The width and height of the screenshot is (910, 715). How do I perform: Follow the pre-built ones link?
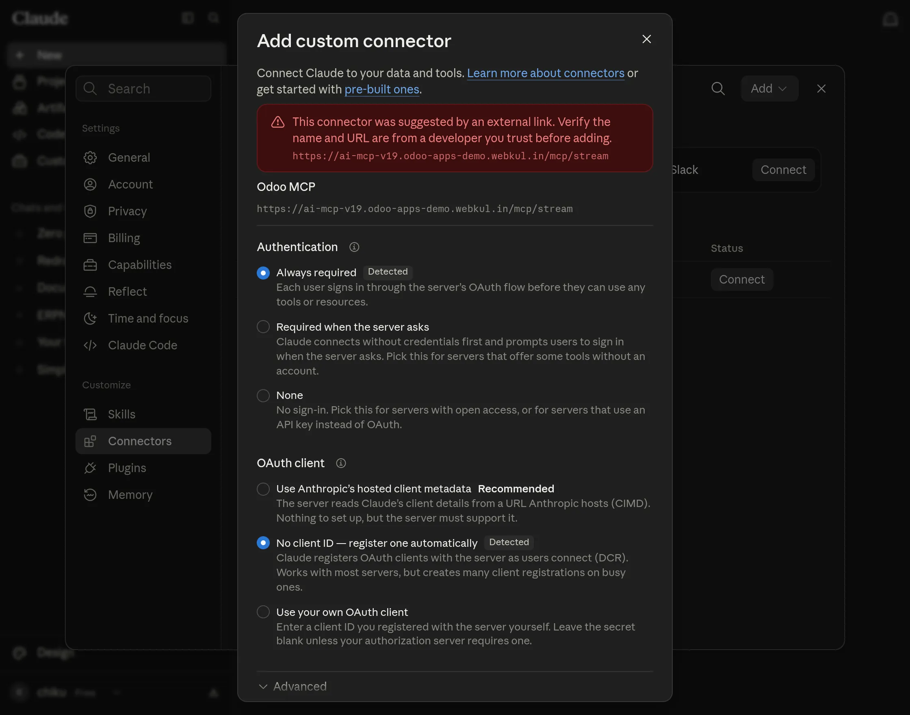[x=382, y=89]
